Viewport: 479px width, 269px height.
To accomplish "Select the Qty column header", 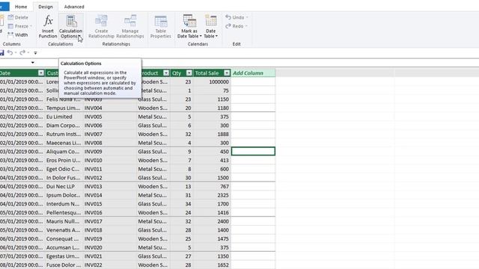I will 177,73.
